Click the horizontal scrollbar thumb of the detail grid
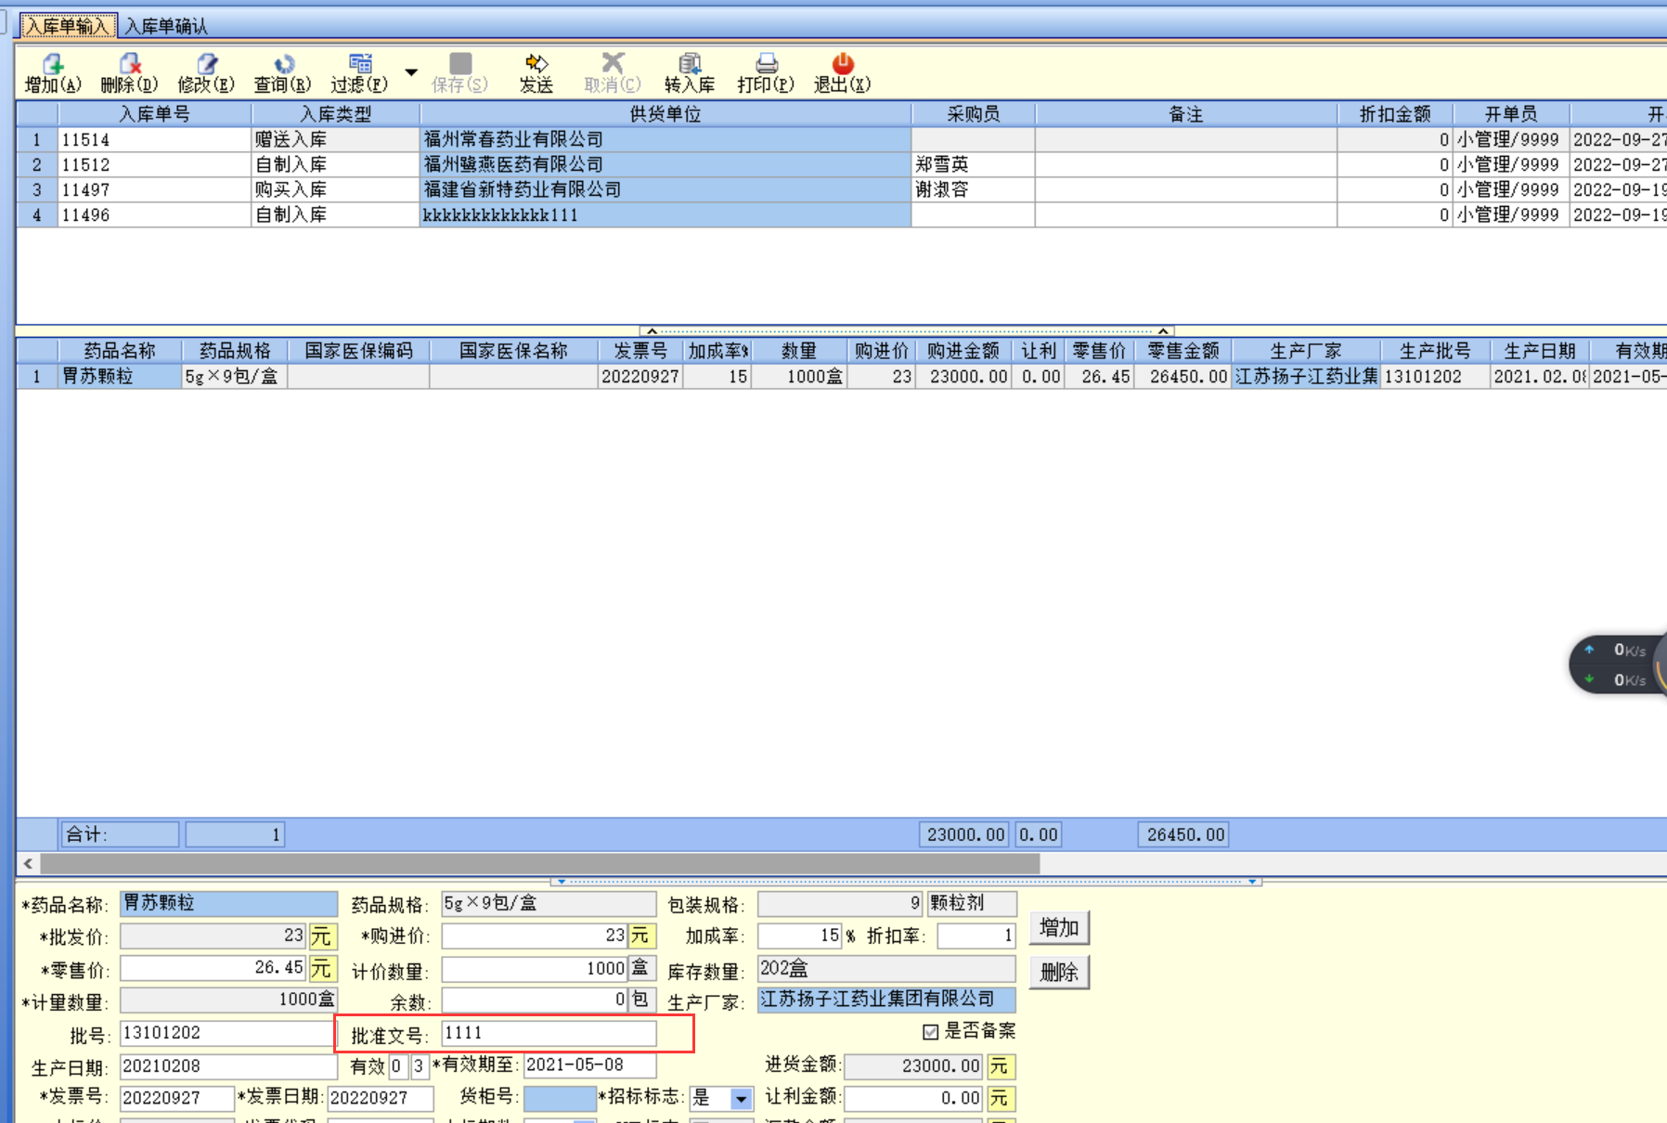Viewport: 1667px width, 1123px height. [540, 864]
